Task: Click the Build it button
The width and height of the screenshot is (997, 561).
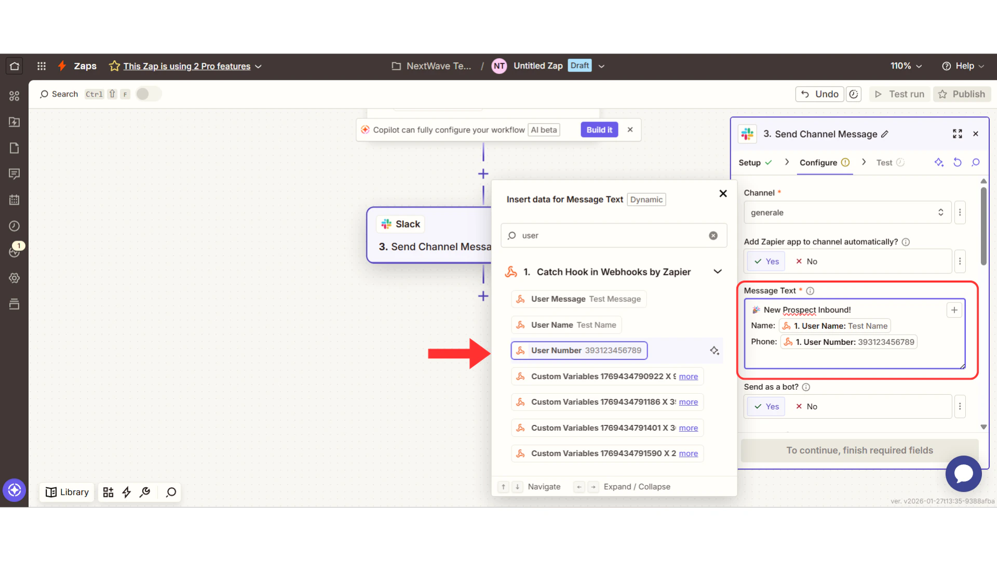Action: (x=599, y=130)
